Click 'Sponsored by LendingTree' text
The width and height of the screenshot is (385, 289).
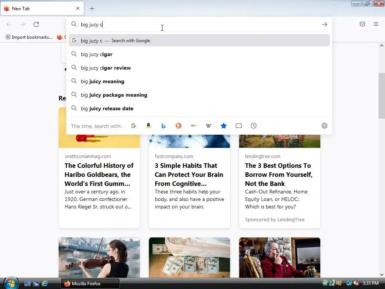pos(275,220)
